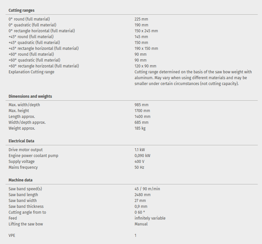Select the Saw band length label

pyautogui.click(x=23, y=195)
